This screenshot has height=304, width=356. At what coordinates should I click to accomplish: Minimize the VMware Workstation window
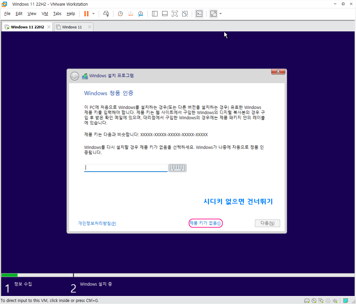[335, 4]
